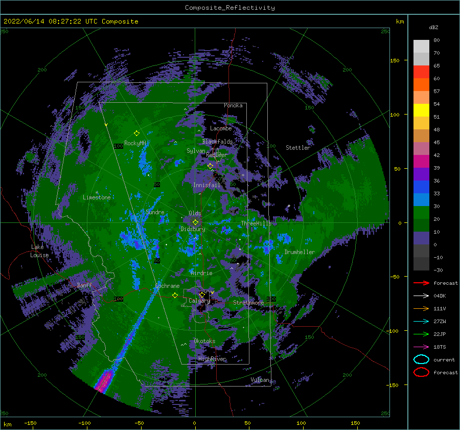The image size is (460, 430).
Task: Click the -150 tick label on bottom axis
Action: [30, 423]
